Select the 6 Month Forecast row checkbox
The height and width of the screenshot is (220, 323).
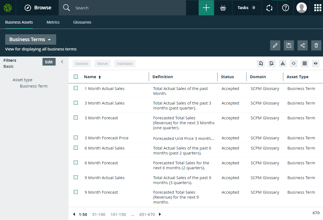(x=76, y=163)
